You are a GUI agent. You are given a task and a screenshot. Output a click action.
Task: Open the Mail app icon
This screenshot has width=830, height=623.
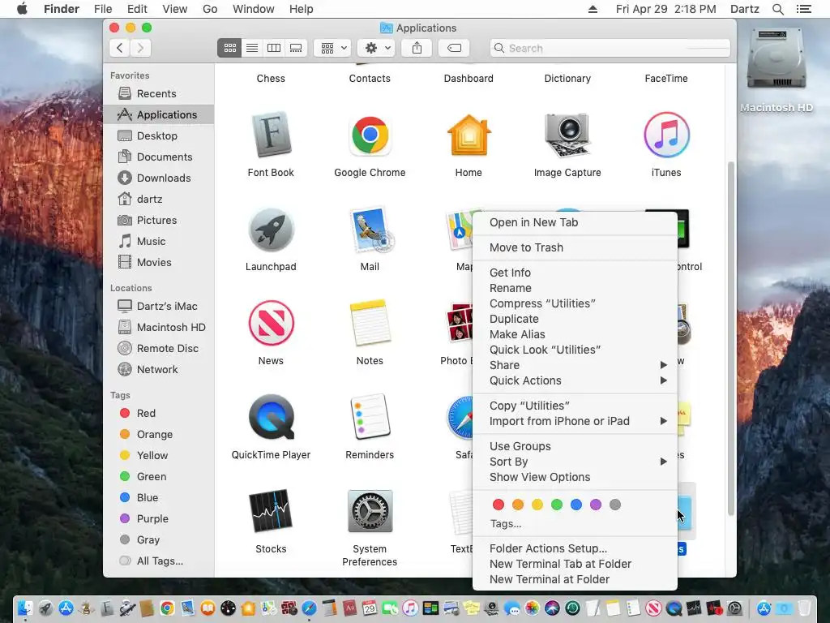coord(370,230)
